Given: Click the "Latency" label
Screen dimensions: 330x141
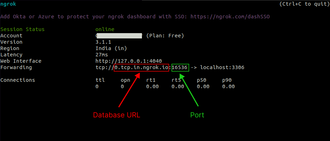Looking at the screenshot, I should pyautogui.click(x=11, y=55).
